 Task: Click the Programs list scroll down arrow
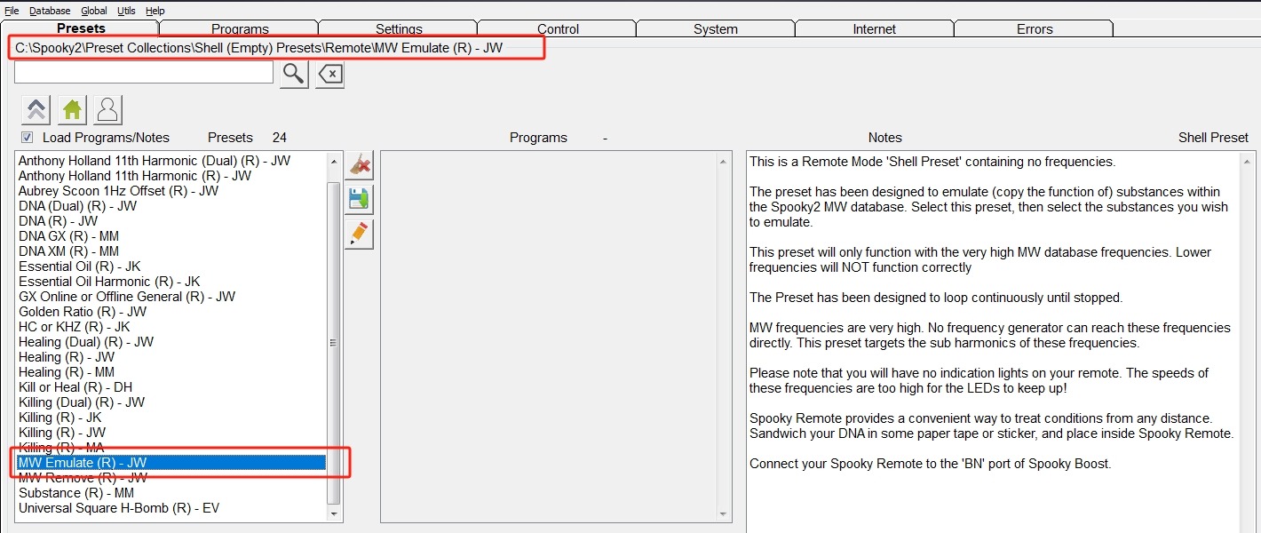(724, 513)
